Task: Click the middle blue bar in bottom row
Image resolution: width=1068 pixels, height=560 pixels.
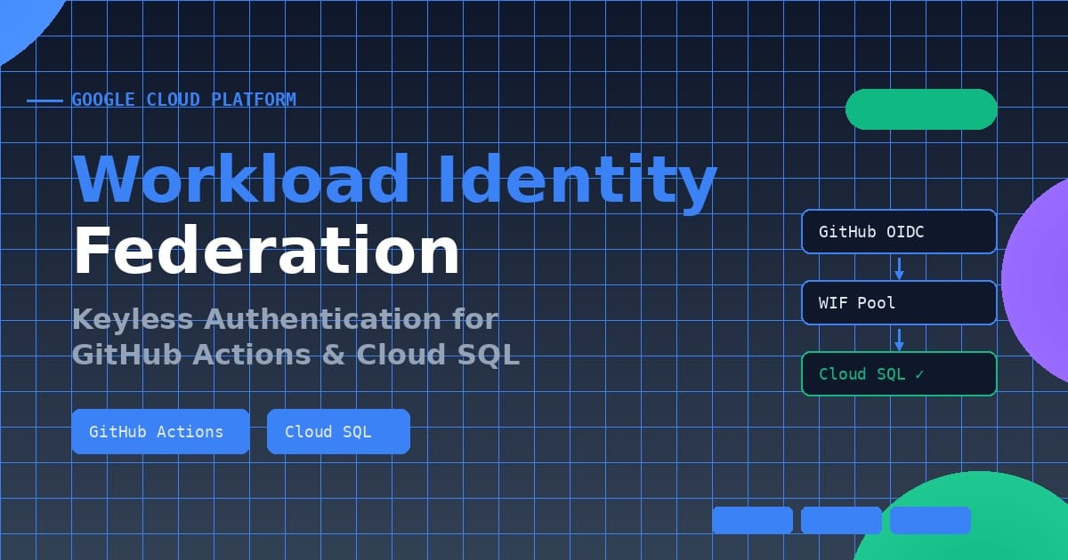Action: point(841,520)
